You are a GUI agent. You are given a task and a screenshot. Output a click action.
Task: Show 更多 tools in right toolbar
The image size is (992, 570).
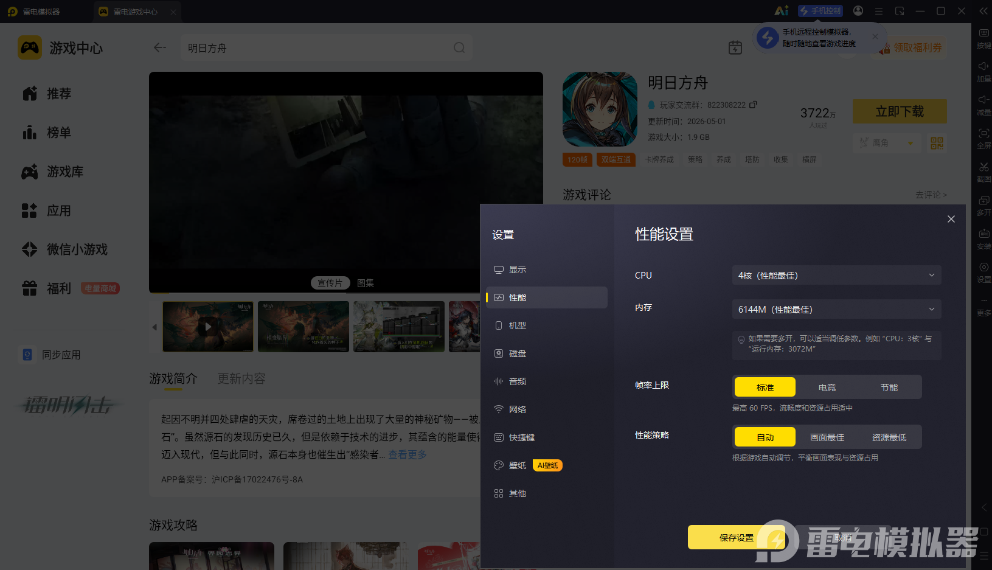pyautogui.click(x=983, y=306)
